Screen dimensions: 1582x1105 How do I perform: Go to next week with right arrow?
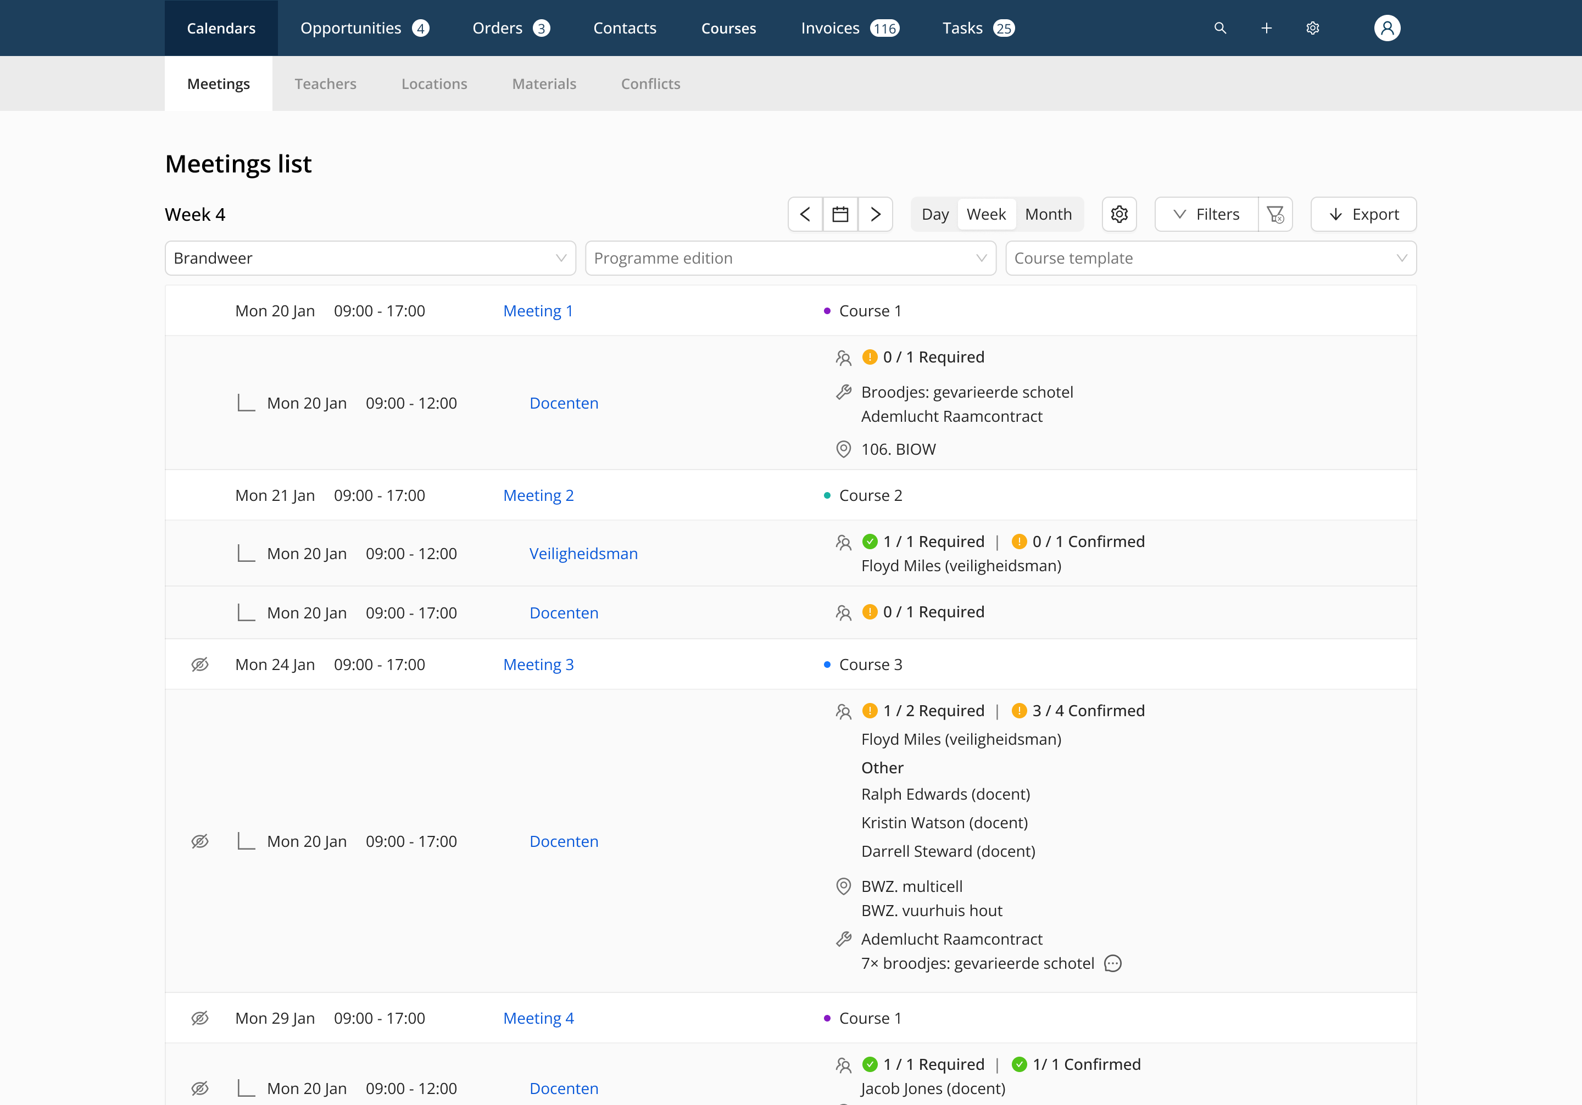click(x=875, y=214)
